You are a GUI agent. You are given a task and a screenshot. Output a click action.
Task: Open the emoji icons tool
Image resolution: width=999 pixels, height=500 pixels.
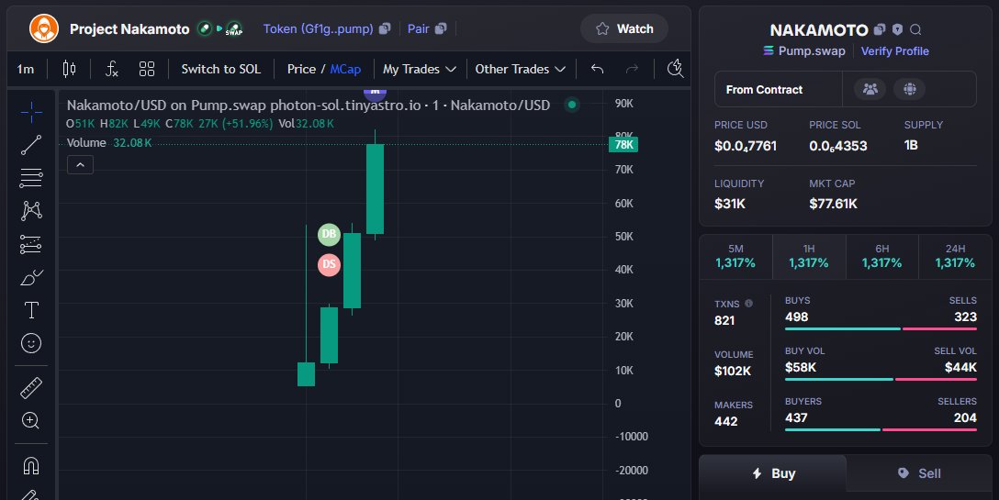(30, 343)
